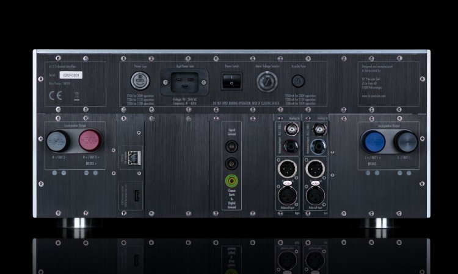This screenshot has height=274, width=458.
Task: Select the round Power Fuse holder
Action: point(140,80)
